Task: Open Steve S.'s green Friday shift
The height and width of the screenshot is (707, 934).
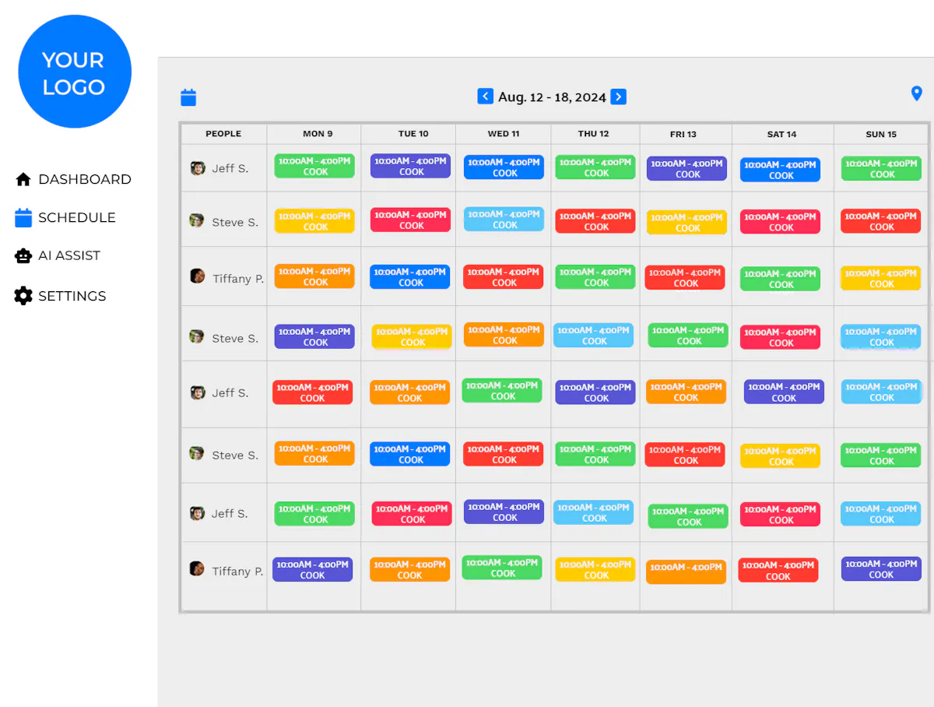Action: click(688, 336)
